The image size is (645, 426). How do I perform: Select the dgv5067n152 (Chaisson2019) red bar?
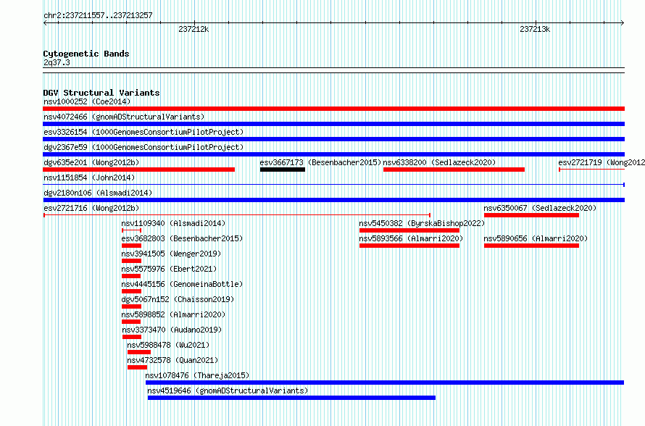pos(132,306)
